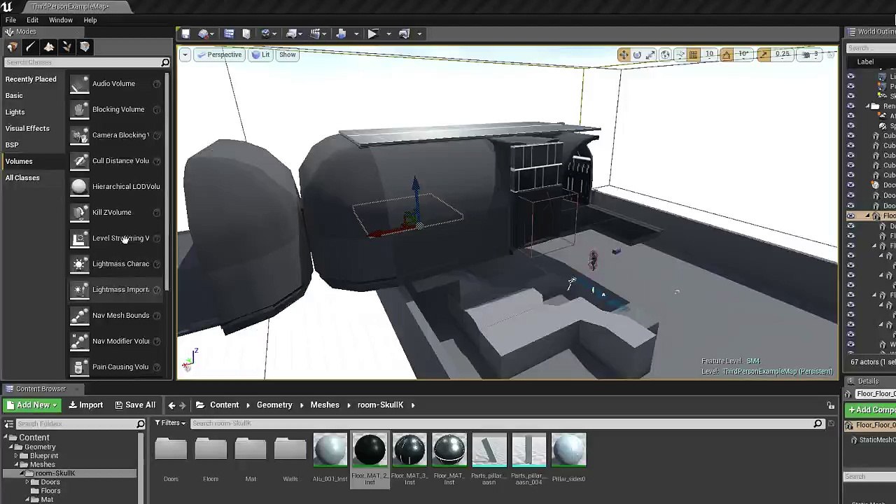Screen dimensions: 896x504
Task: Select the rotate gizmo tool in viewport
Action: click(637, 55)
